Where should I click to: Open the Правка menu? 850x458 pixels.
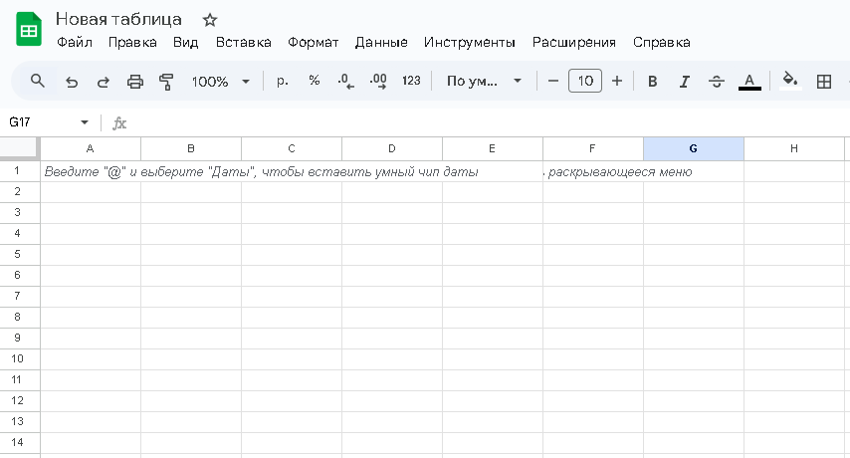tap(132, 42)
